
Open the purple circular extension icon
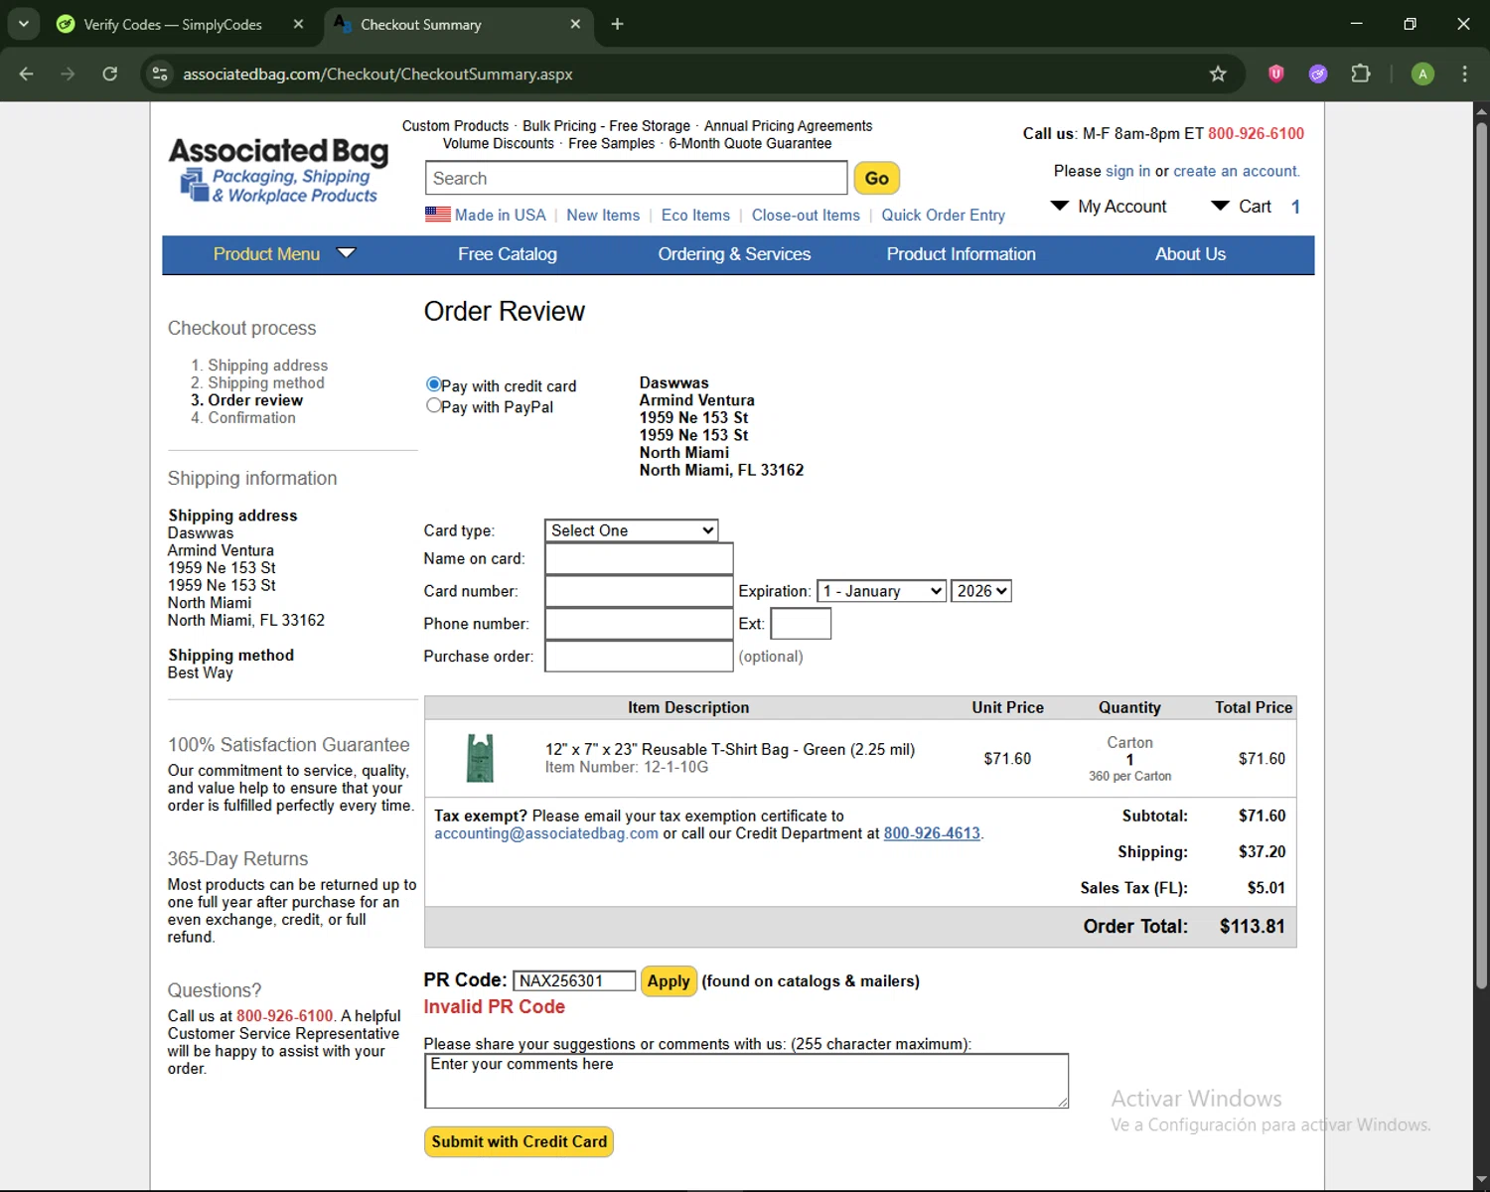[x=1318, y=74]
